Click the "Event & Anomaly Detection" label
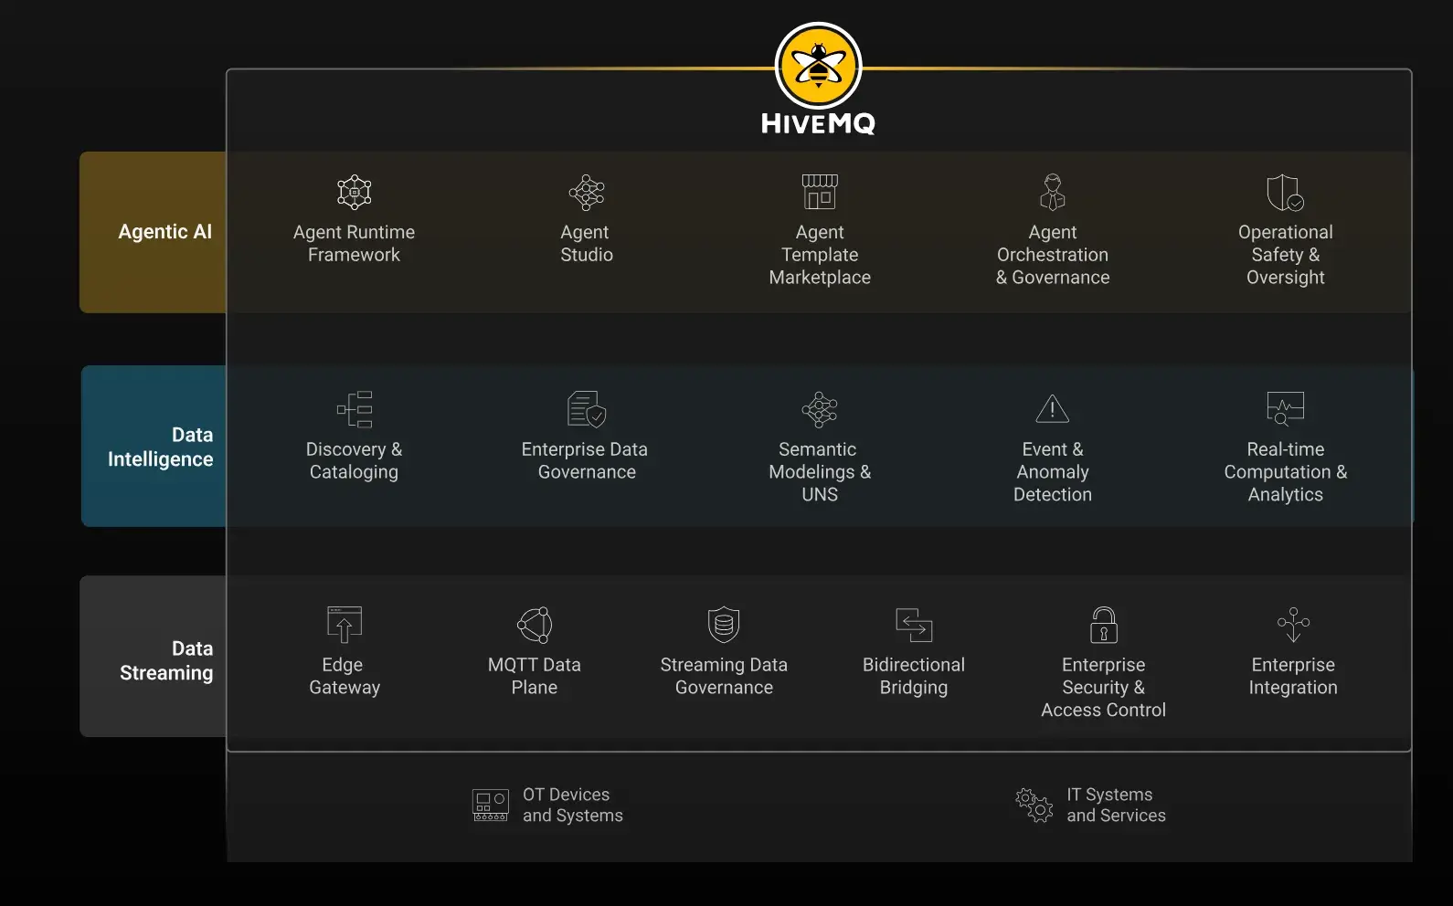Viewport: 1453px width, 906px height. click(1053, 472)
